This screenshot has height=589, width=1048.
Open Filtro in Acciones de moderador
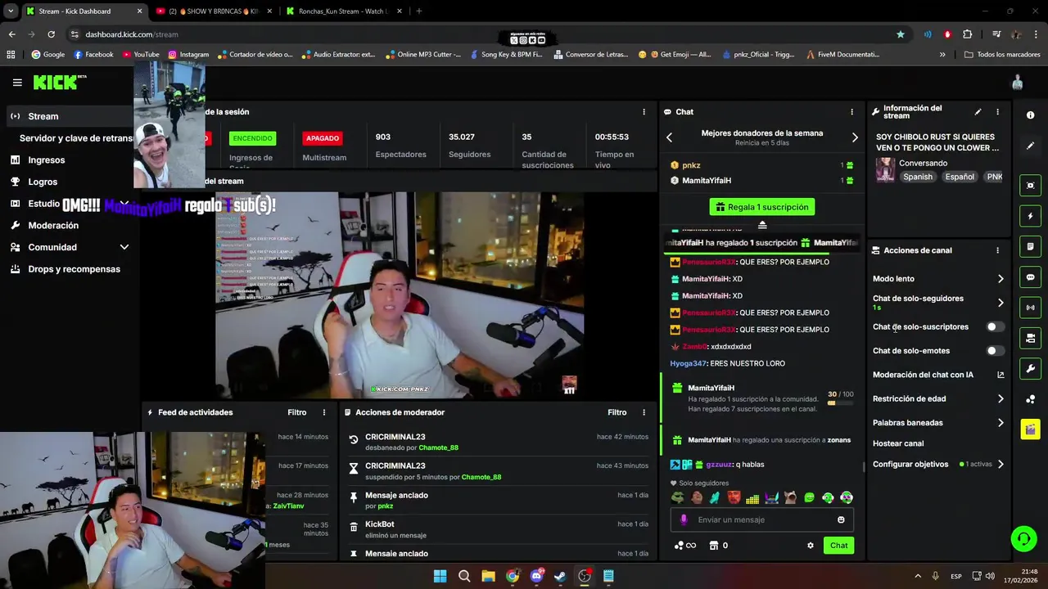tap(617, 412)
